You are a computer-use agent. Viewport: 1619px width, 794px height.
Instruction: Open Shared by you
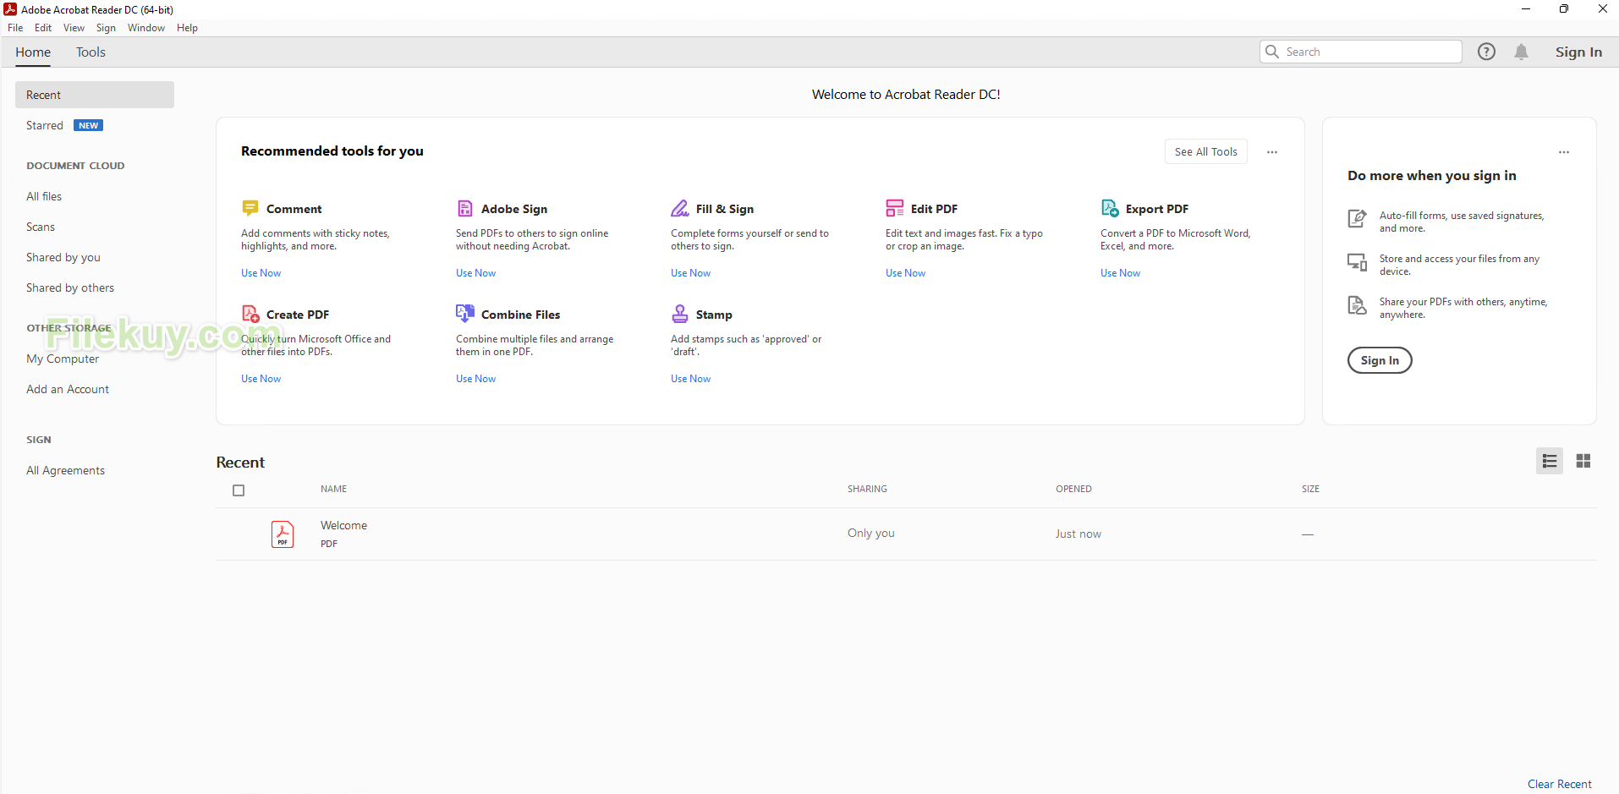(x=63, y=257)
